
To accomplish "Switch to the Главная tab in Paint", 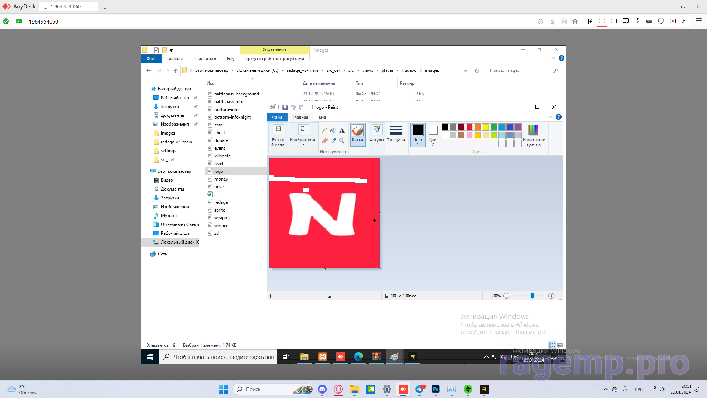I will pyautogui.click(x=300, y=117).
